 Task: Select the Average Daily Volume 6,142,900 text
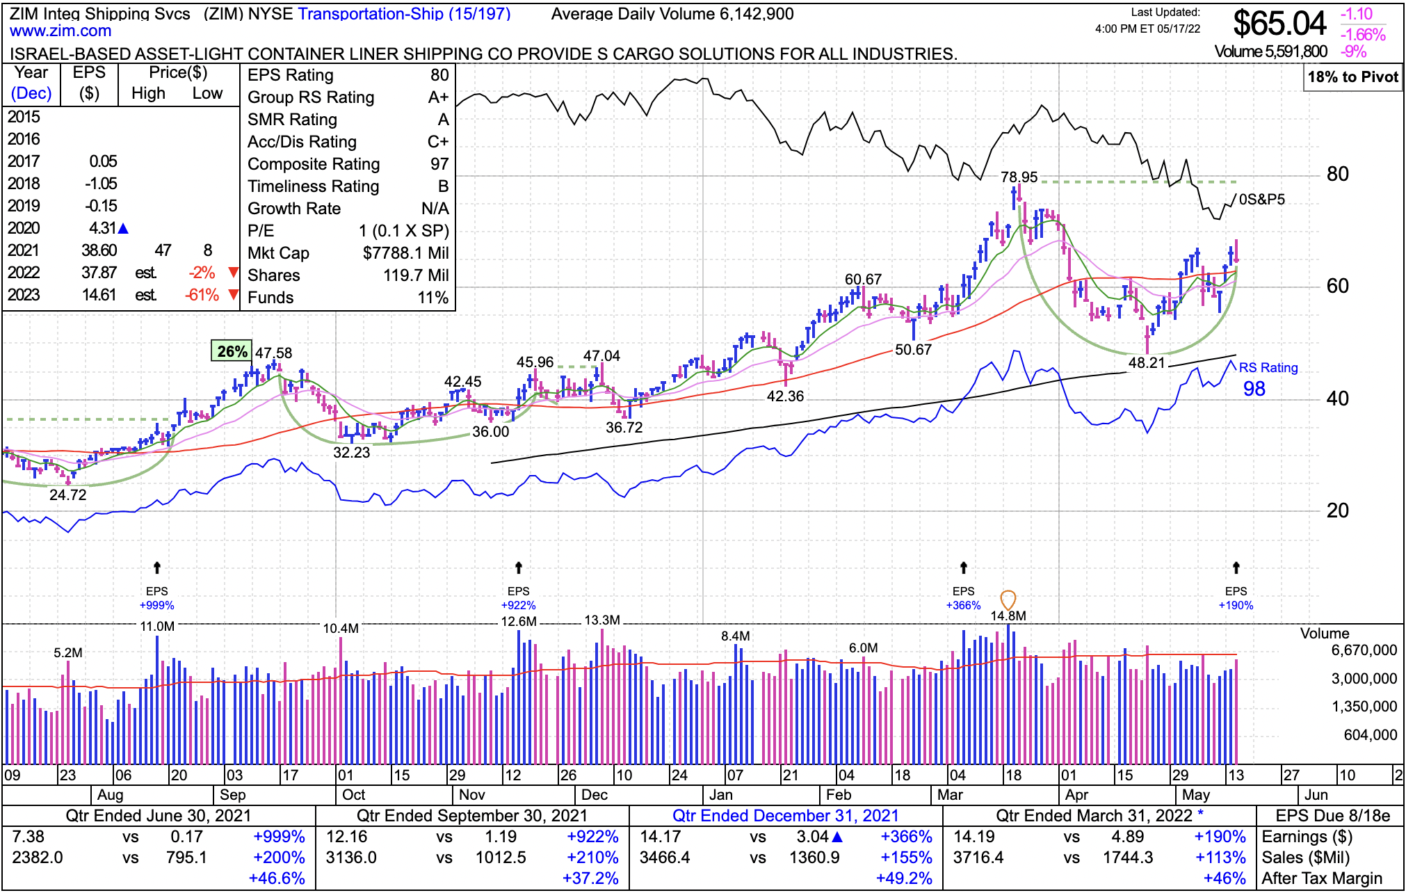click(x=672, y=14)
